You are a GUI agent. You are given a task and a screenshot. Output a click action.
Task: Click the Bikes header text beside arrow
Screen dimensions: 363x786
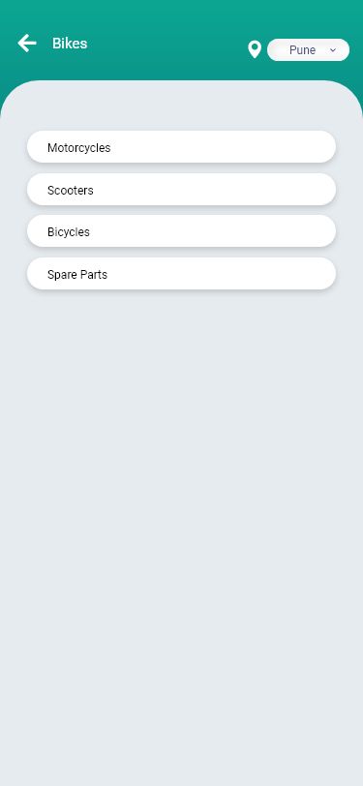[x=70, y=44]
